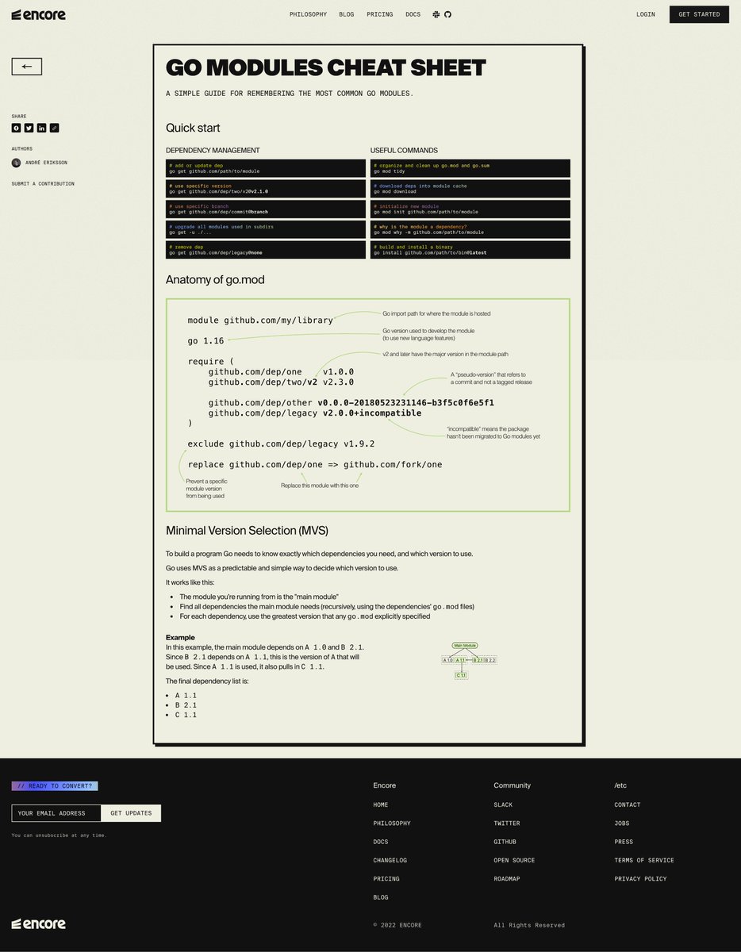Open the Slack icon in top navigation

pos(436,14)
